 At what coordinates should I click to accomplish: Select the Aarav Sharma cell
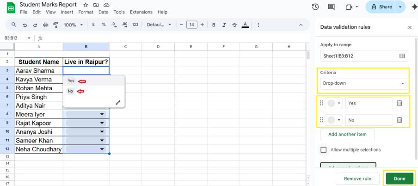39,71
